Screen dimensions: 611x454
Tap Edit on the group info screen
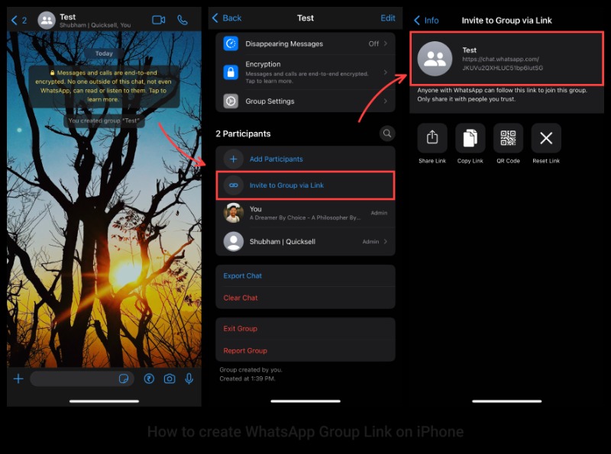pos(388,18)
